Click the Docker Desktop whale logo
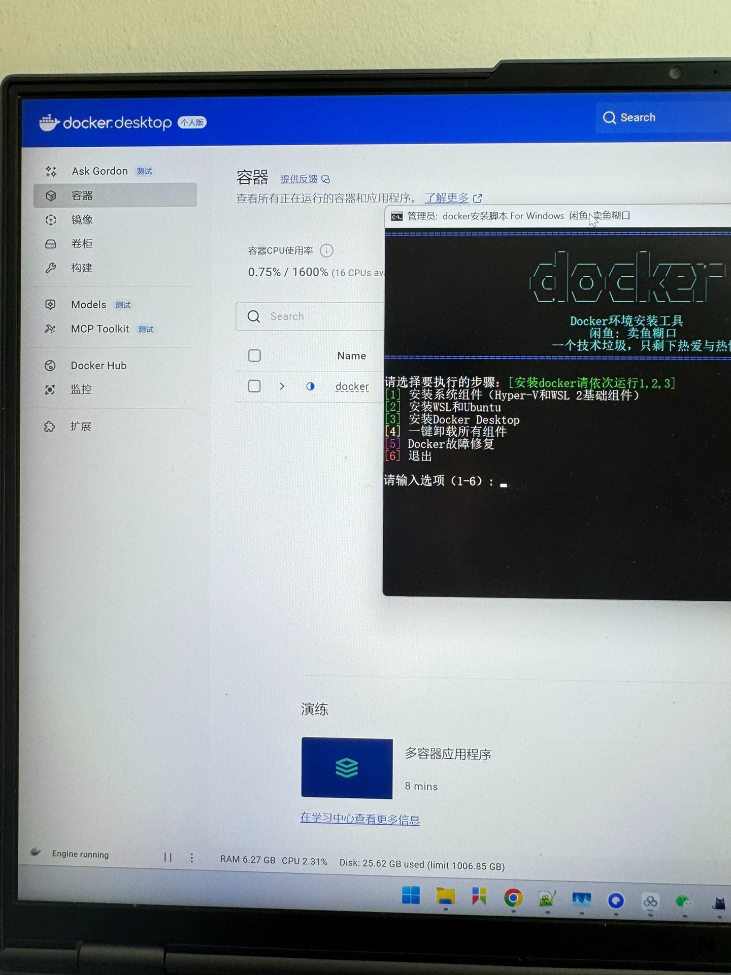Screen dimensions: 731x975 [x=50, y=122]
